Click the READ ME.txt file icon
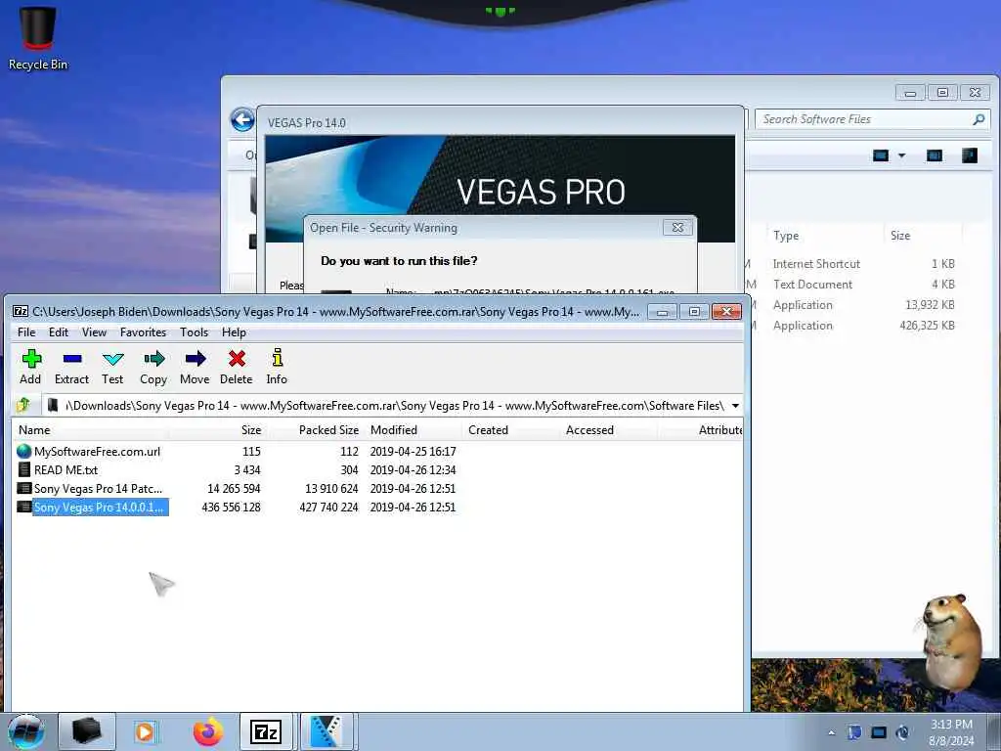This screenshot has width=1001, height=751. (x=24, y=470)
